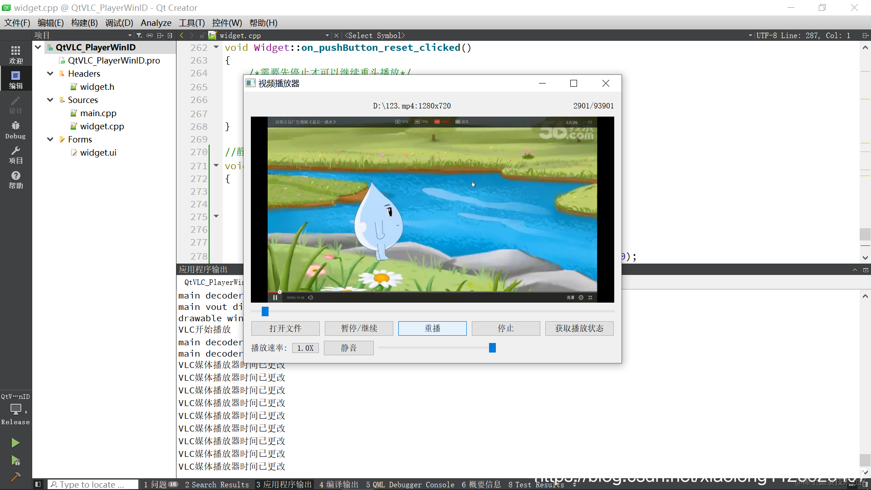Switch to 编译输出 output tab
Viewport: 871px width, 490px height.
[338, 485]
